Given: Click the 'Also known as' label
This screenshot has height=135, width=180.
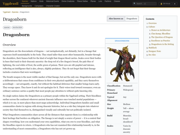Looking at the screenshot, I should 116,19.
